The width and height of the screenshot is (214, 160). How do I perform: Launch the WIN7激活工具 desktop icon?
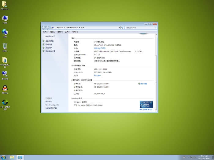pyautogui.click(x=5, y=61)
